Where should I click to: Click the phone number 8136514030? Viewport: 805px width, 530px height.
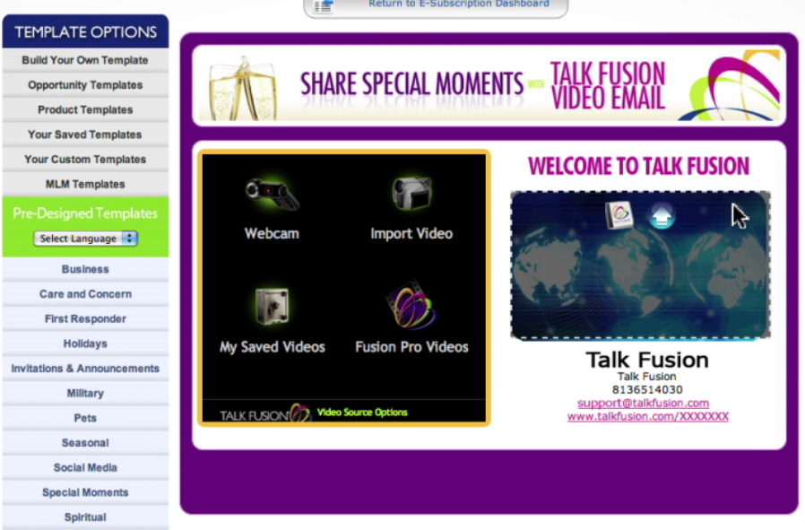click(x=647, y=390)
